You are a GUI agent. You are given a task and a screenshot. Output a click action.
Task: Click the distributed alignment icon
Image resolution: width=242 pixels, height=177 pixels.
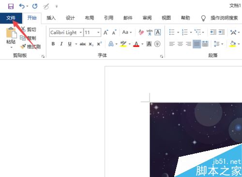[x=205, y=44]
